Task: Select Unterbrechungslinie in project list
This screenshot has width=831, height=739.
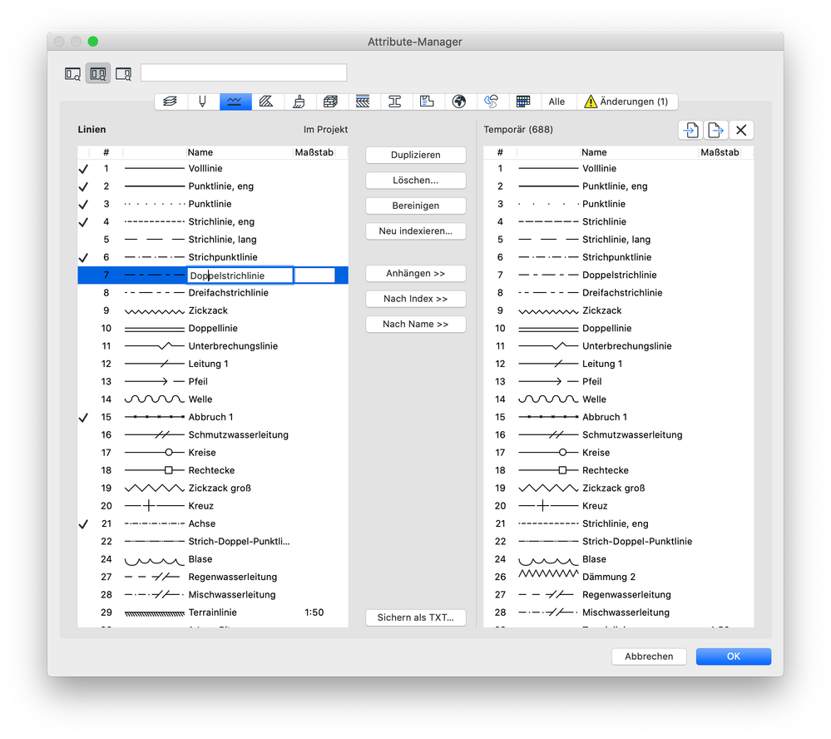Action: pyautogui.click(x=213, y=346)
